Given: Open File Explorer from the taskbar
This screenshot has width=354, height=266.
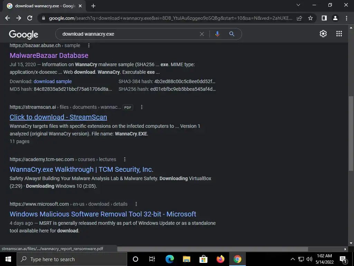Looking at the screenshot, I should coord(186,259).
